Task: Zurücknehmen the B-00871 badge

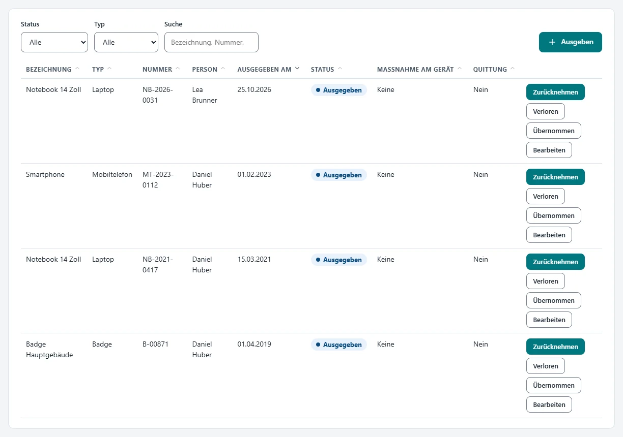Action: click(555, 347)
